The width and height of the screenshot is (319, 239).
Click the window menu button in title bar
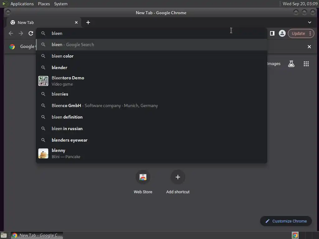tap(8, 12)
